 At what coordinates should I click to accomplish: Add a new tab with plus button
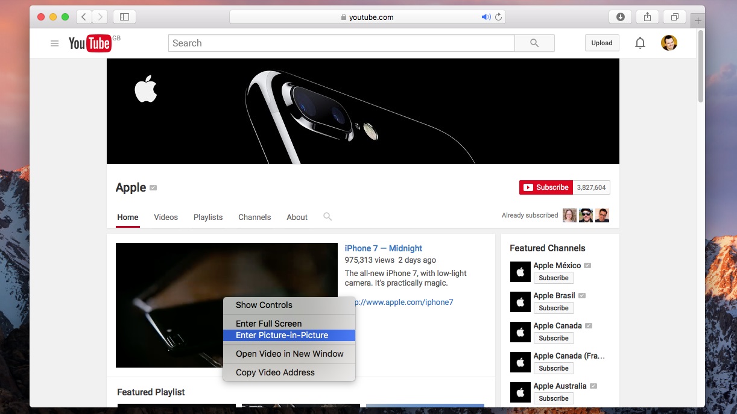click(x=698, y=21)
